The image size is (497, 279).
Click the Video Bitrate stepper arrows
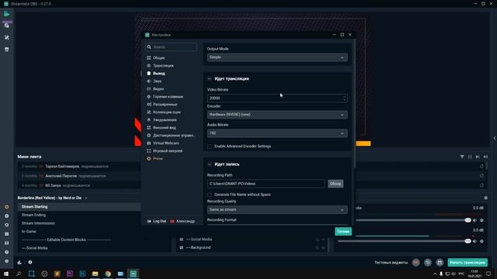pos(344,98)
